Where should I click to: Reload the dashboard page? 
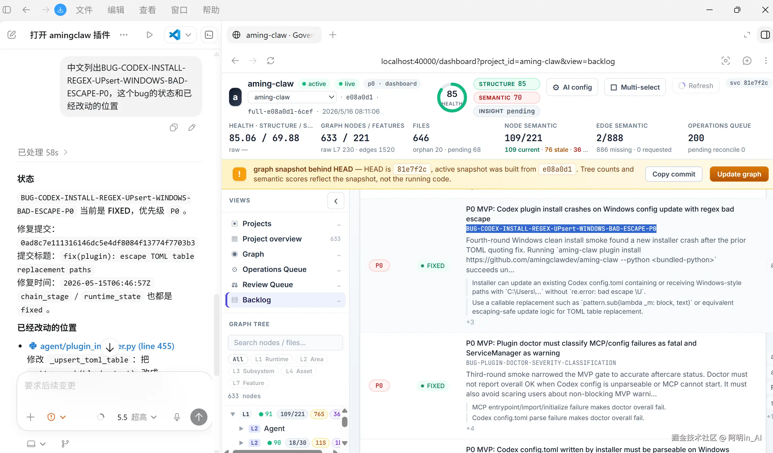[271, 61]
